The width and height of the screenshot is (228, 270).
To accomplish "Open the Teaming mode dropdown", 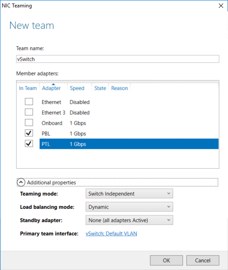I will click(129, 194).
